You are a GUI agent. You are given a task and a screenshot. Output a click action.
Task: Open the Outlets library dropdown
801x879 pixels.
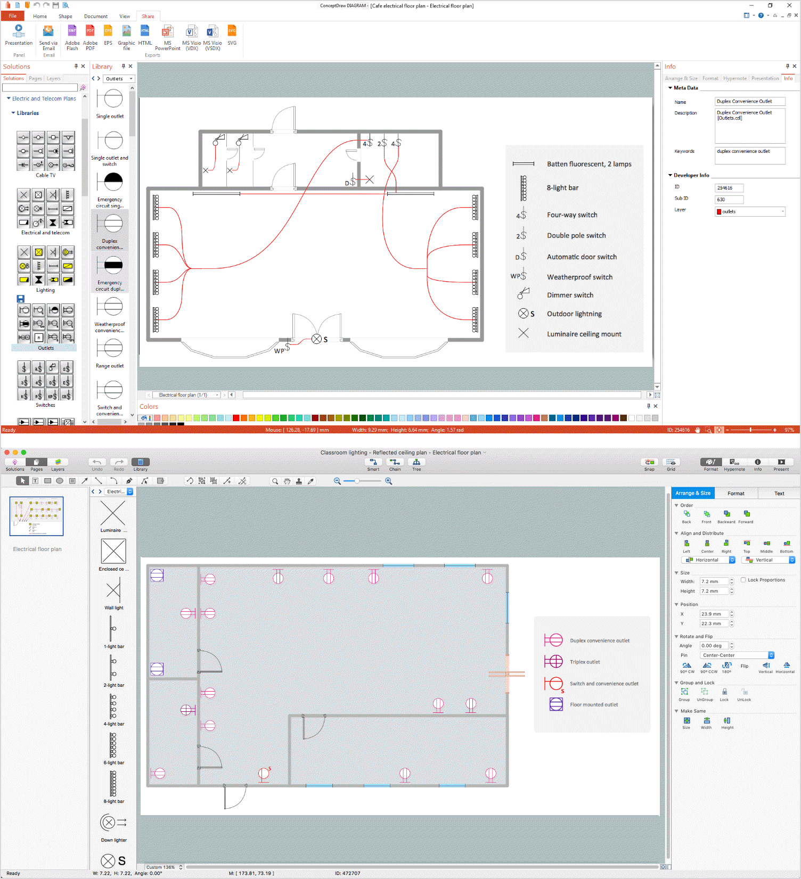tap(119, 79)
